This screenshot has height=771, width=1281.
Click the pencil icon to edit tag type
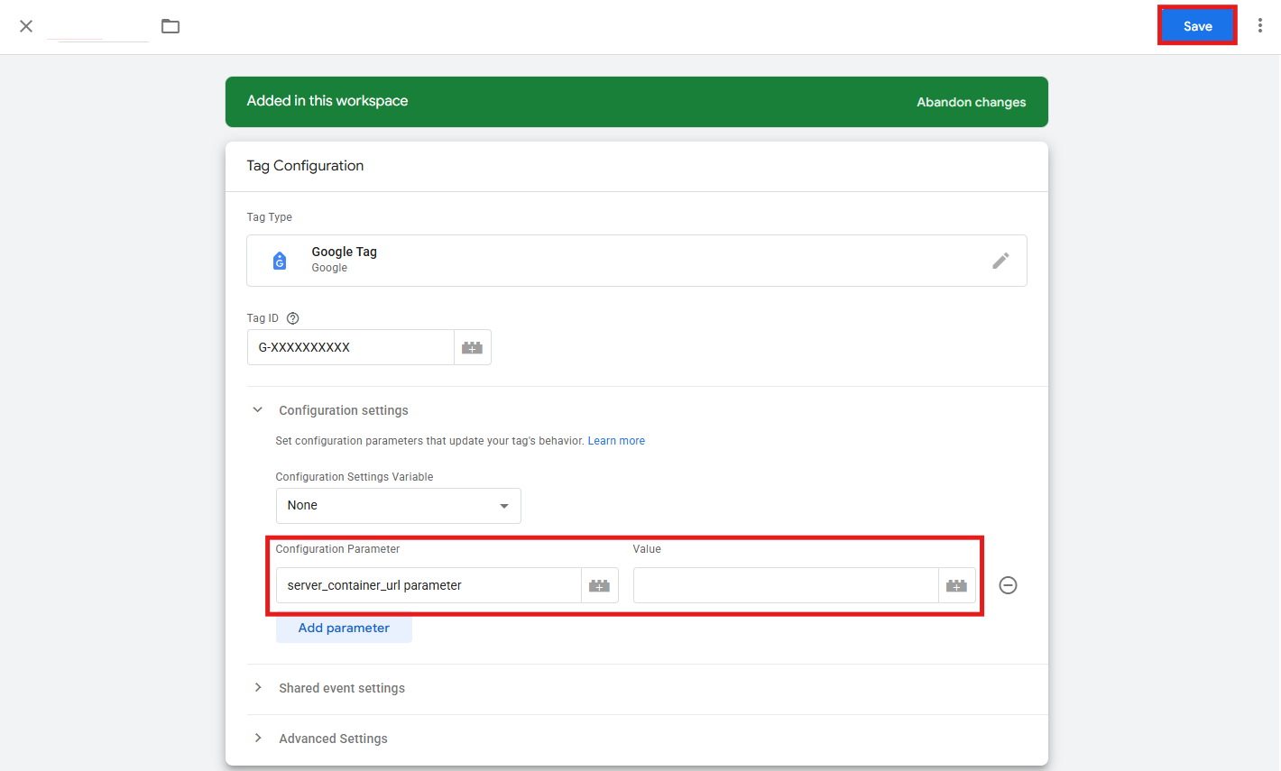1000,261
